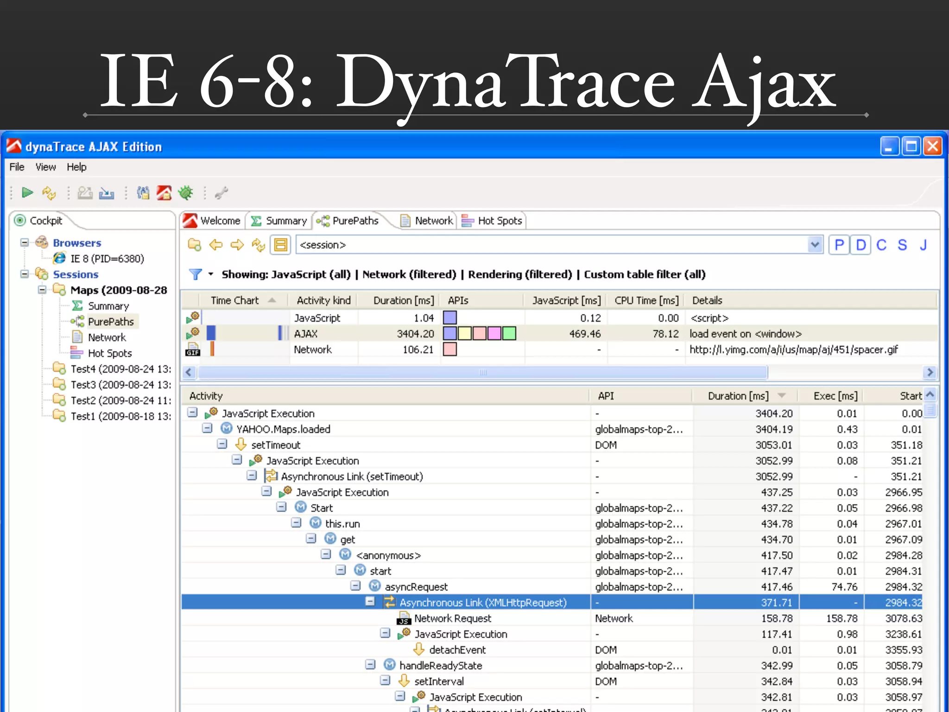
Task: Toggle the S filter button
Action: coord(902,245)
